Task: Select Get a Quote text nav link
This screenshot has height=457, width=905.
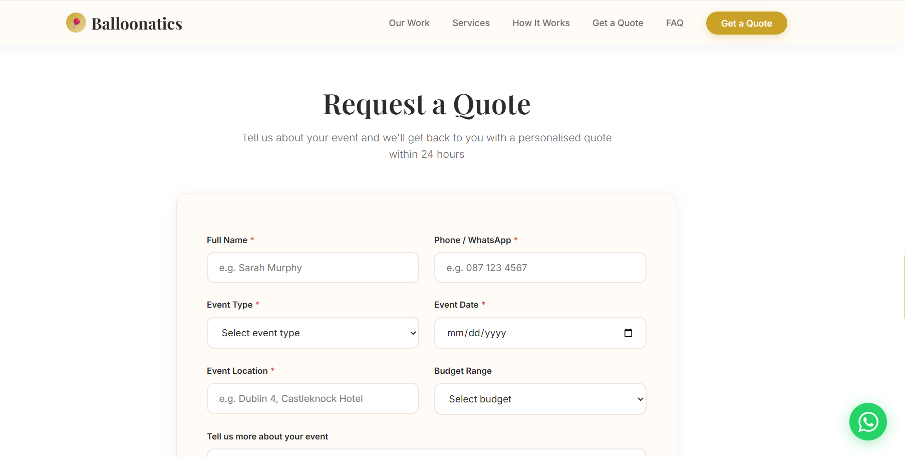Action: point(618,23)
